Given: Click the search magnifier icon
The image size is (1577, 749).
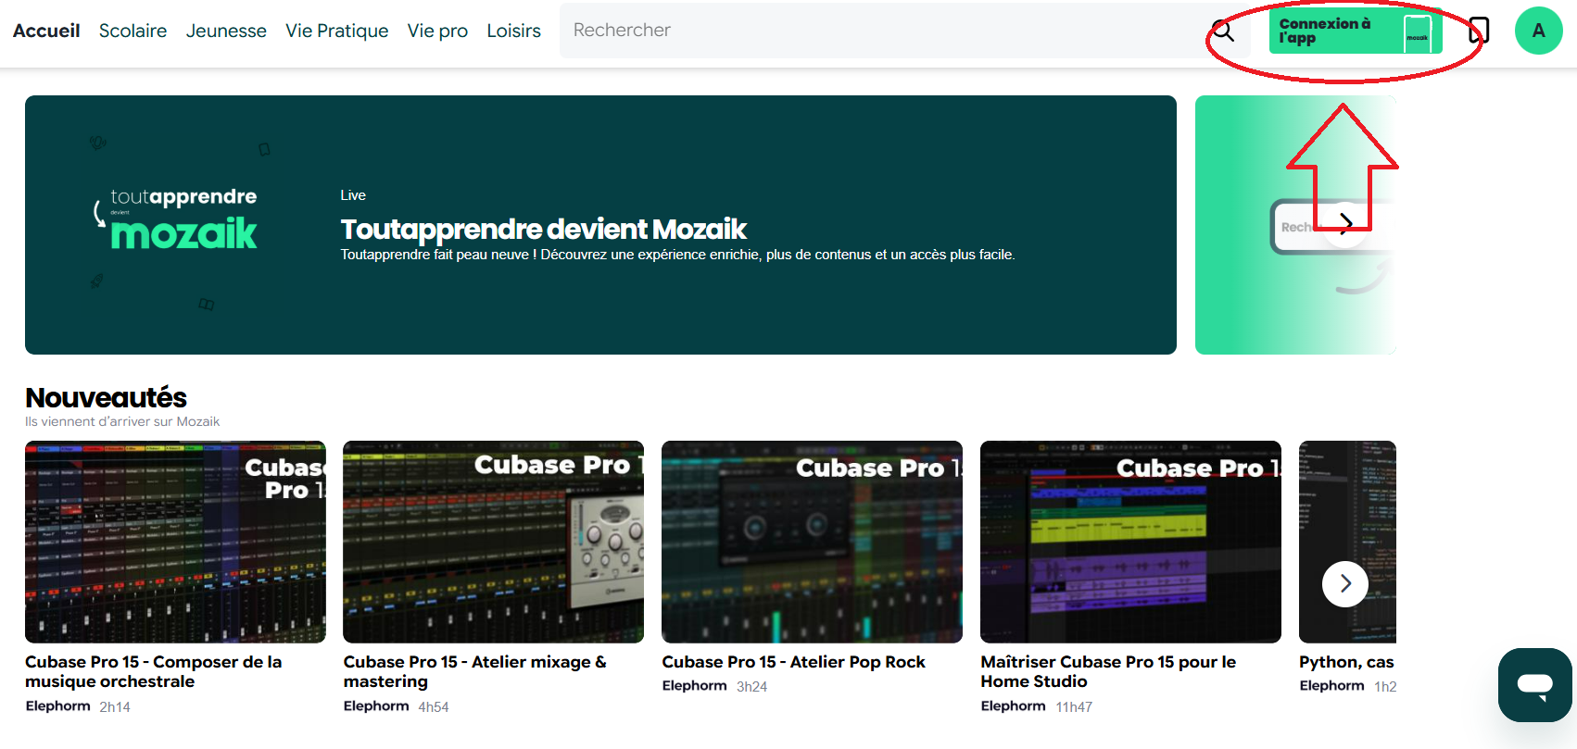Looking at the screenshot, I should [1223, 31].
